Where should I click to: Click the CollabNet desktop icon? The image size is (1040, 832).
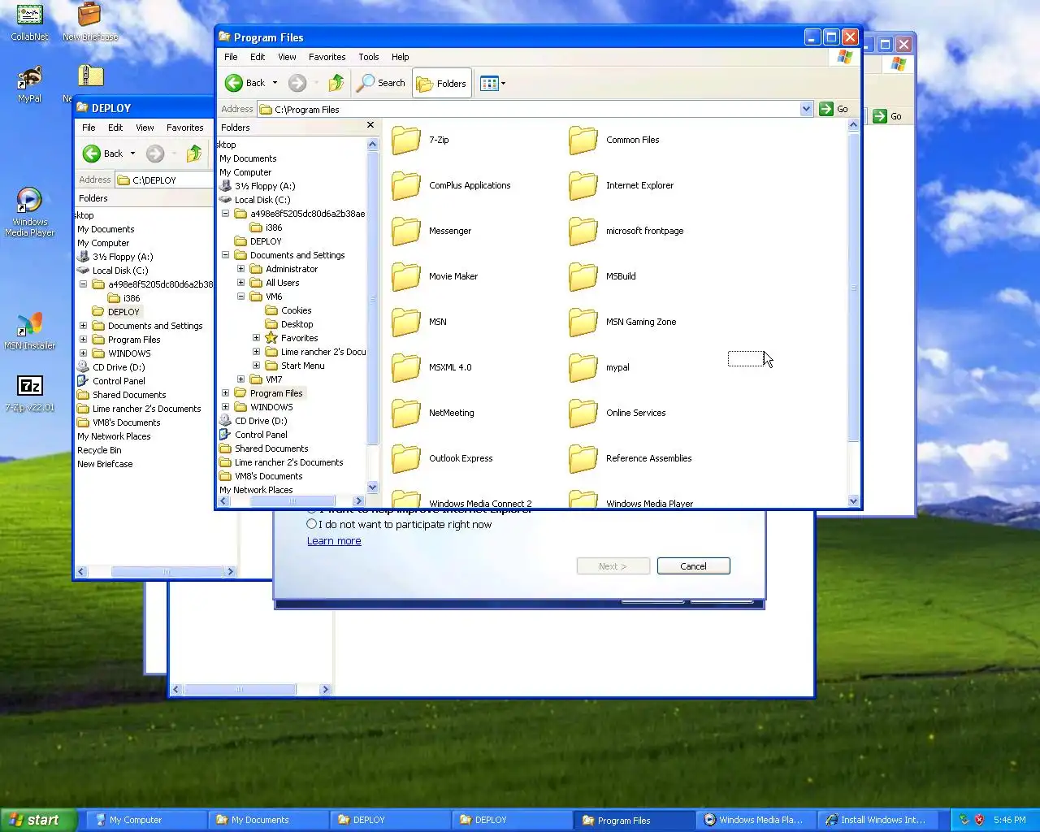(x=29, y=23)
